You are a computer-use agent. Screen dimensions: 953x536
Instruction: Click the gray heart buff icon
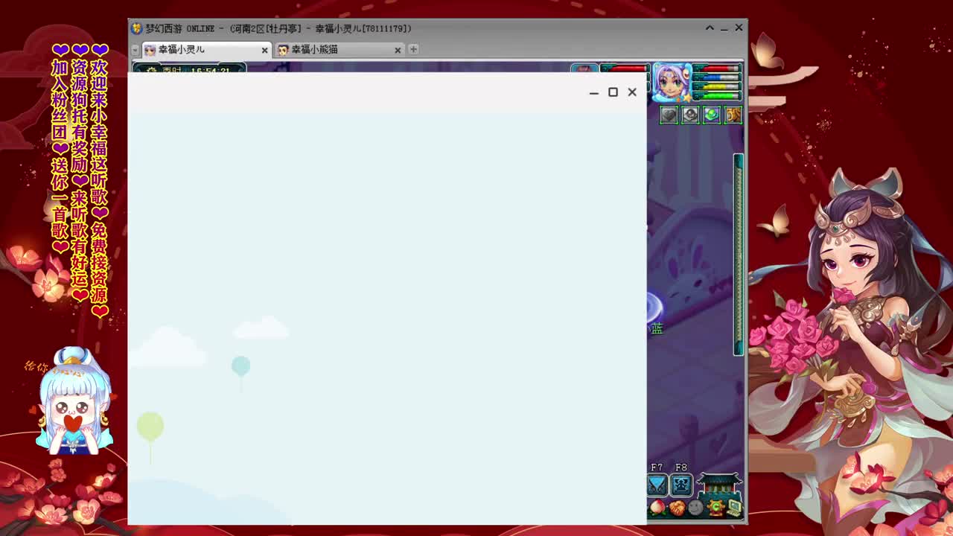coord(669,115)
